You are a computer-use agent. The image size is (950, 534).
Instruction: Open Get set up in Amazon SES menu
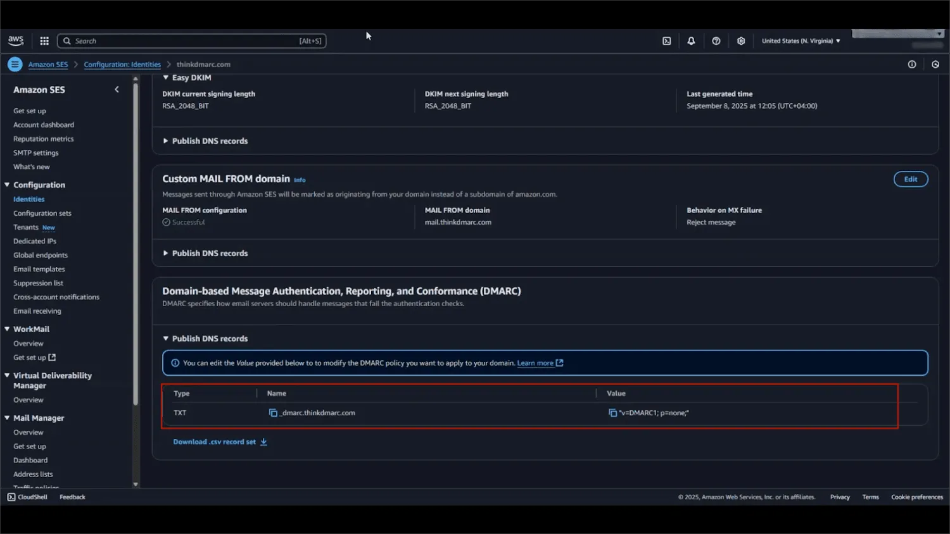click(30, 111)
